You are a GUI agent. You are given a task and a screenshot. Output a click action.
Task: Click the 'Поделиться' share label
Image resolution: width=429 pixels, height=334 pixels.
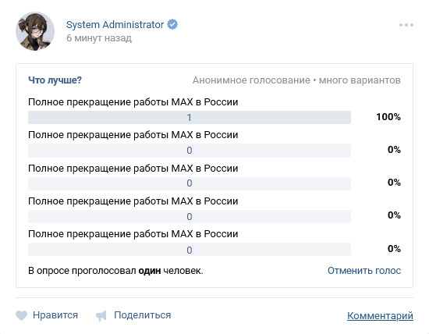coord(143,315)
